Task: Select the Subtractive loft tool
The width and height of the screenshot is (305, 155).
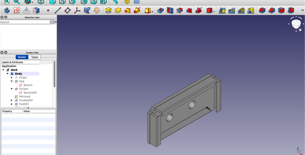Action: [x=189, y=10]
